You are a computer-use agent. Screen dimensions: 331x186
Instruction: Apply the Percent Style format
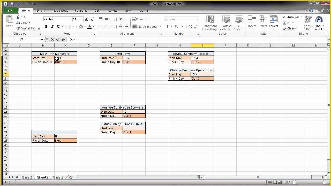point(176,26)
